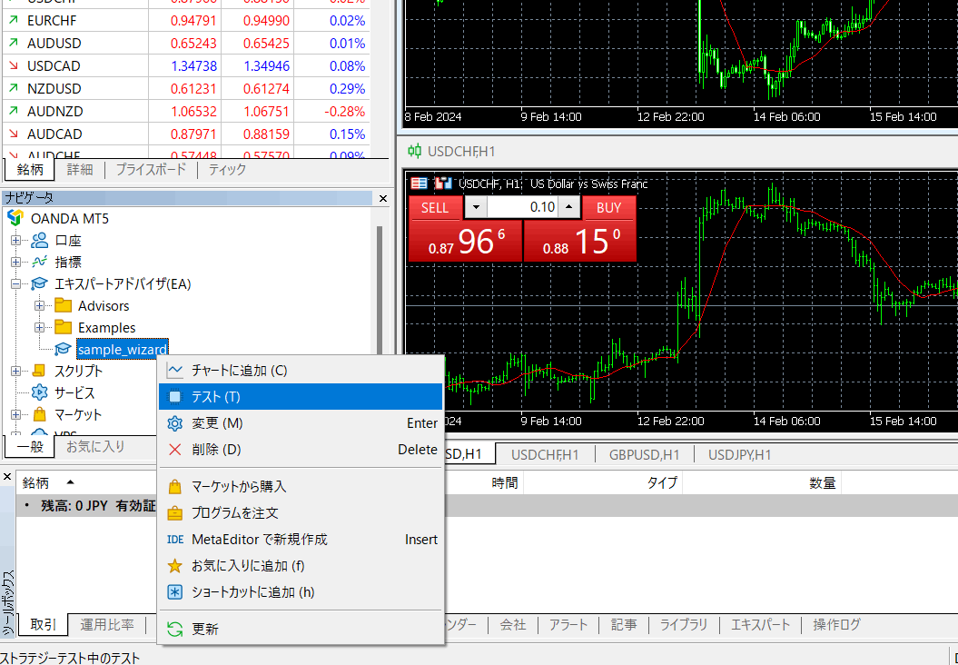Click the asterisk icon beside ショートカットに追加
The image size is (958, 665).
pyautogui.click(x=174, y=591)
